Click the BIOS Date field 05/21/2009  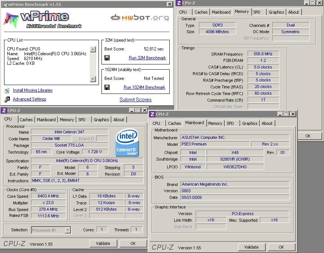(x=235, y=197)
